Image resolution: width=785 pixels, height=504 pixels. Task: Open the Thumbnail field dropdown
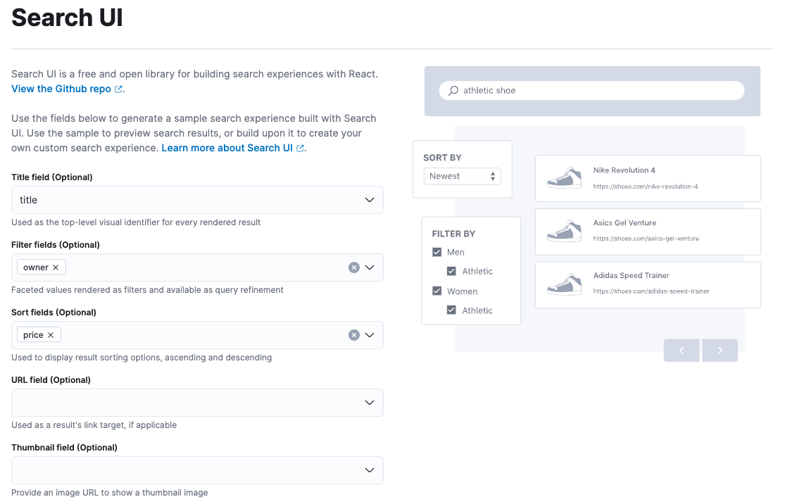(x=370, y=470)
